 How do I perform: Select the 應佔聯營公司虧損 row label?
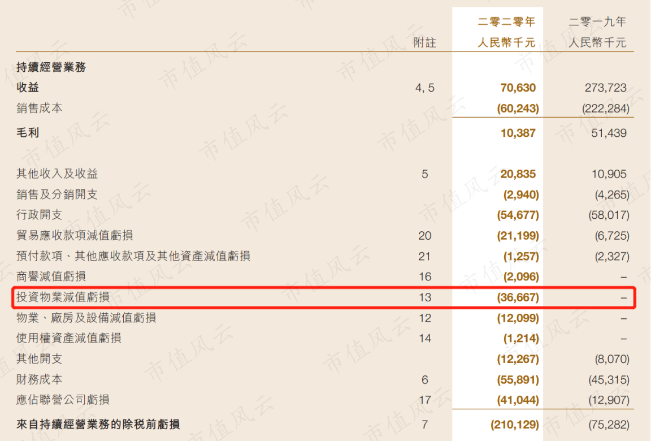[63, 400]
